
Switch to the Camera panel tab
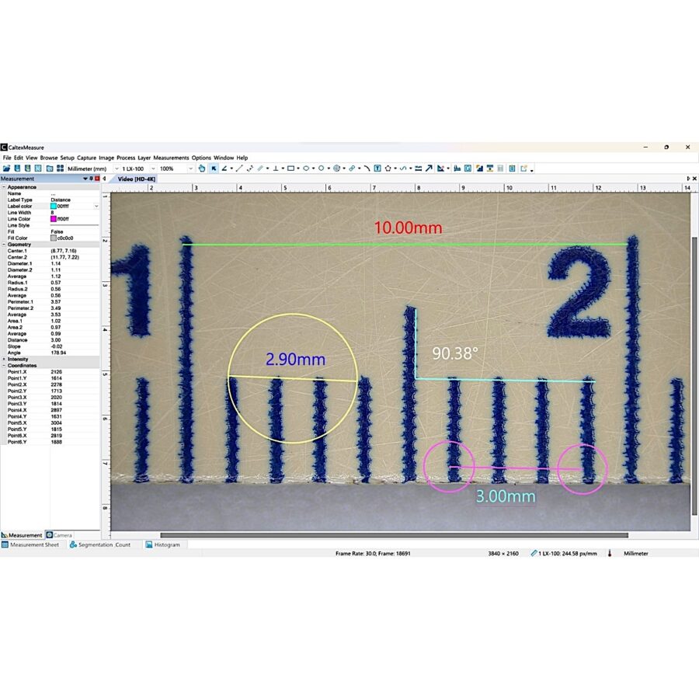point(59,535)
